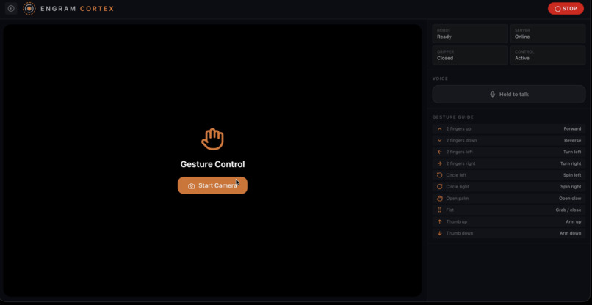This screenshot has height=305, width=592.
Task: Click the Gripper Closed status card
Action: 469,55
